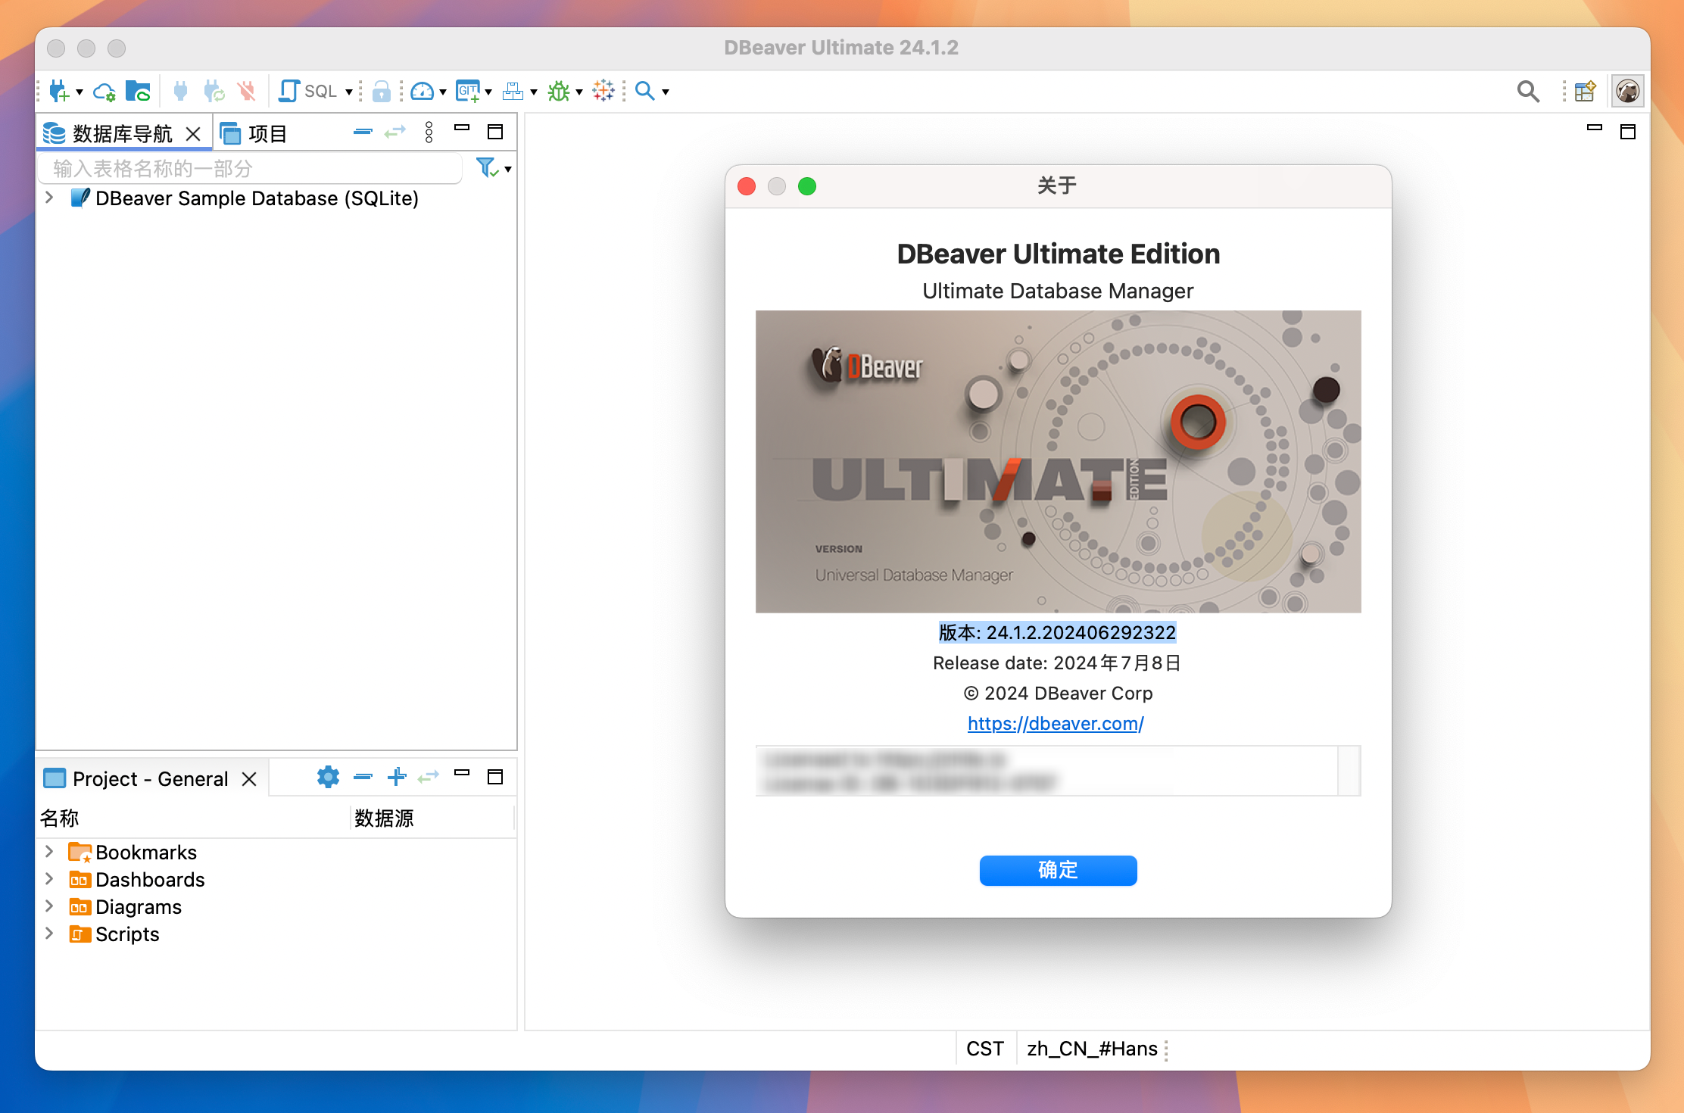This screenshot has width=1684, height=1113.
Task: Expand the boxes tools dropdown arrow
Action: pos(534,92)
